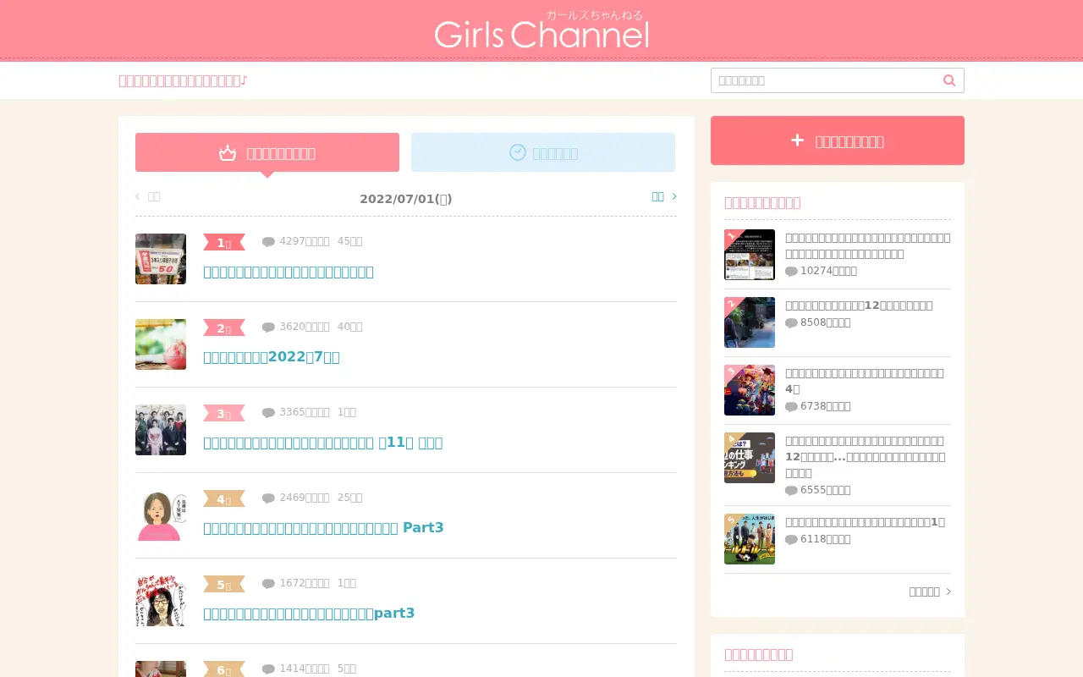The height and width of the screenshot is (677, 1083).
Task: Open thumbnail of rank 2 apple topic
Action: 161,344
